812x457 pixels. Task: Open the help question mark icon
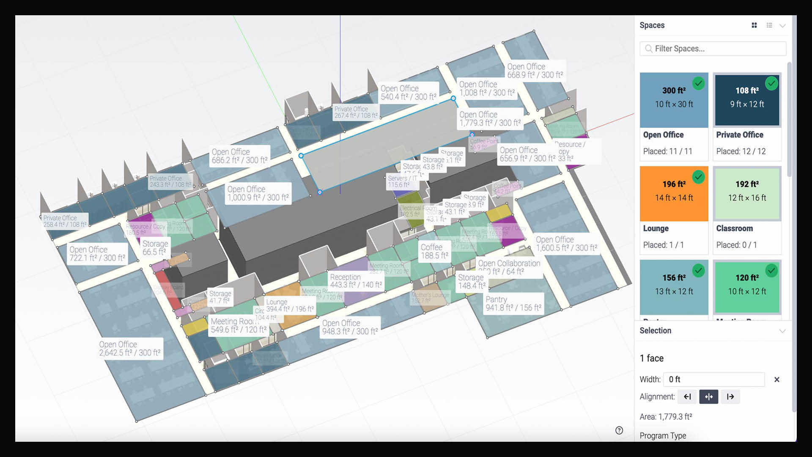619,430
